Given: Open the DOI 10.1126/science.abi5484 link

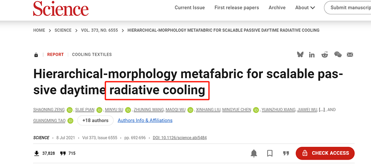Looking at the screenshot, I should click(x=179, y=138).
